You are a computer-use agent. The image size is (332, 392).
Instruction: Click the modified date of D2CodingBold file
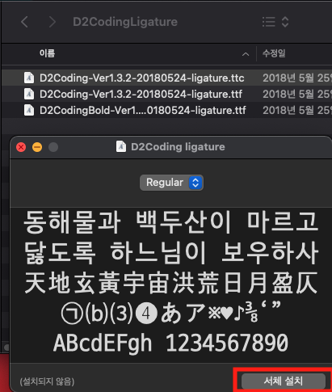[297, 110]
